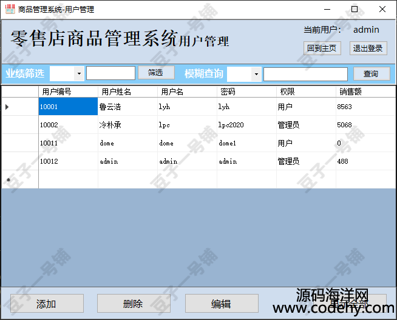Open the 业绩筛选 dropdown
The width and height of the screenshot is (397, 320).
pos(79,73)
